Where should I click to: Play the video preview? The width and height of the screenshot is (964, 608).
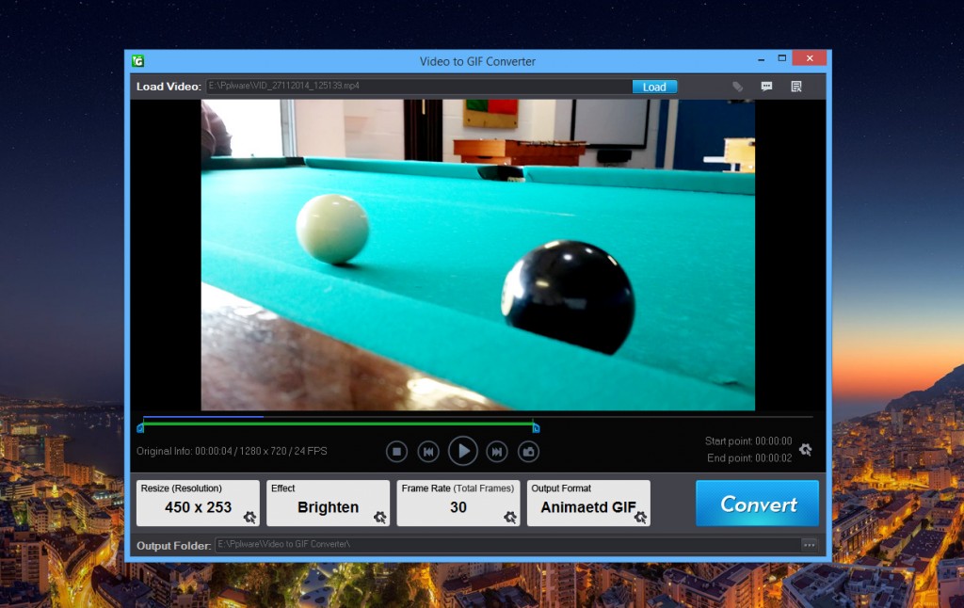coord(463,451)
